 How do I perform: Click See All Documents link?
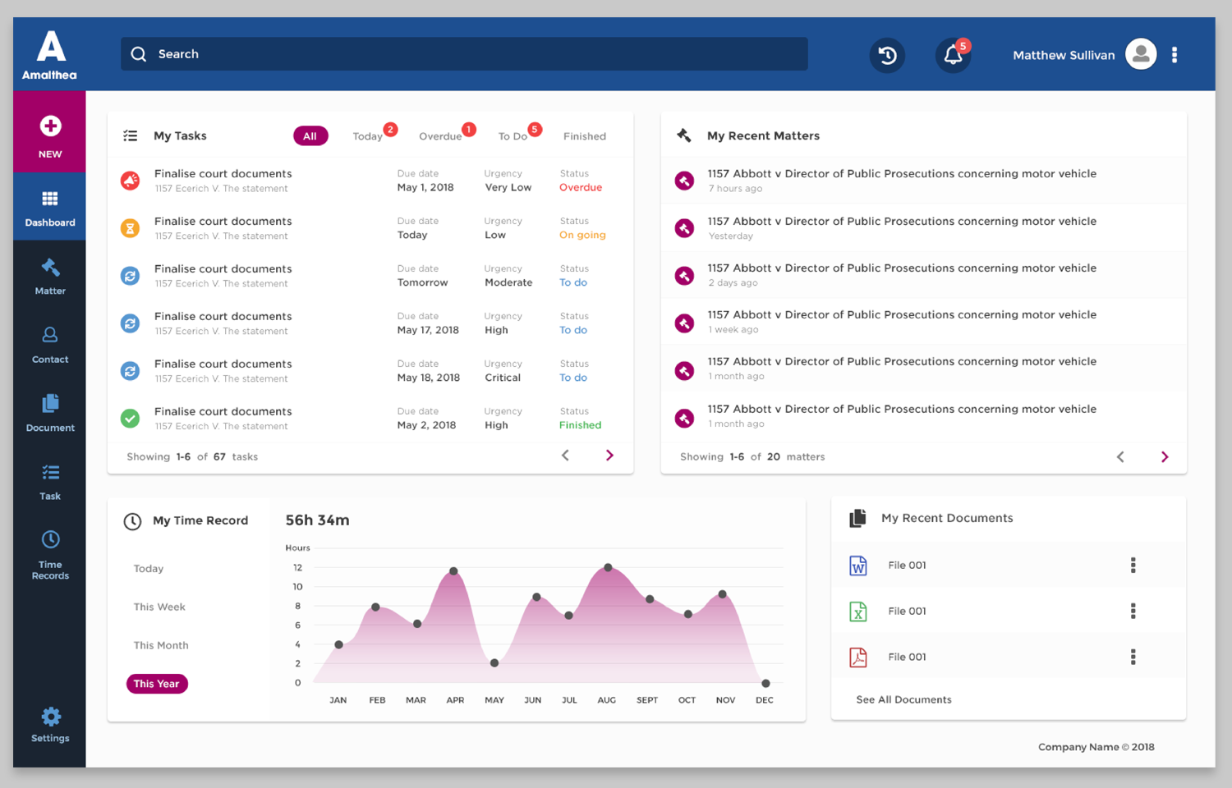[x=903, y=699]
